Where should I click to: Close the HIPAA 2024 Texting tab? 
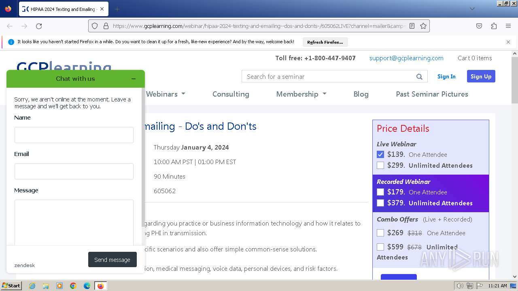[102, 9]
